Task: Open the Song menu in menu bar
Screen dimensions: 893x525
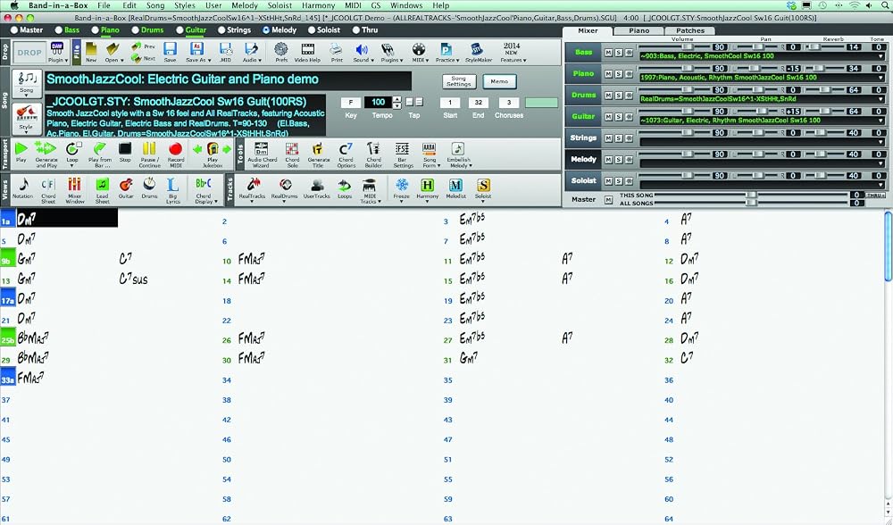Action: click(x=154, y=5)
